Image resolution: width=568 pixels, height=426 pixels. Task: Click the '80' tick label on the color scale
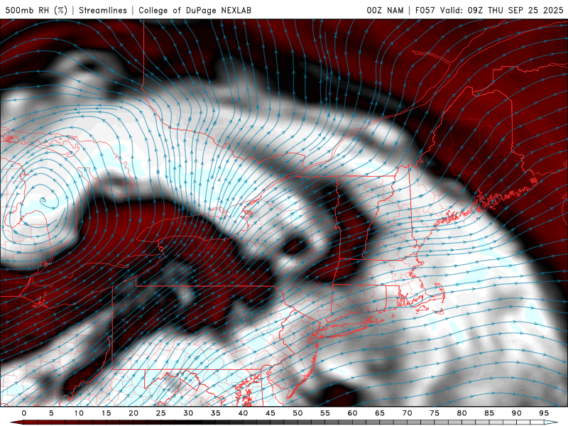point(461,413)
